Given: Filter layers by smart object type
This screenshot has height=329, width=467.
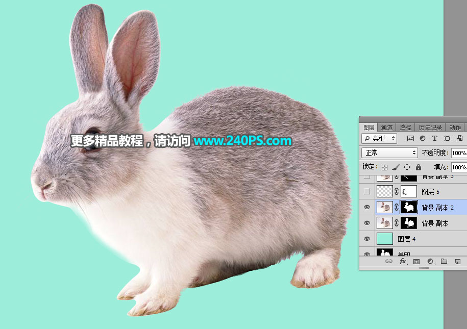Looking at the screenshot, I should (459, 138).
